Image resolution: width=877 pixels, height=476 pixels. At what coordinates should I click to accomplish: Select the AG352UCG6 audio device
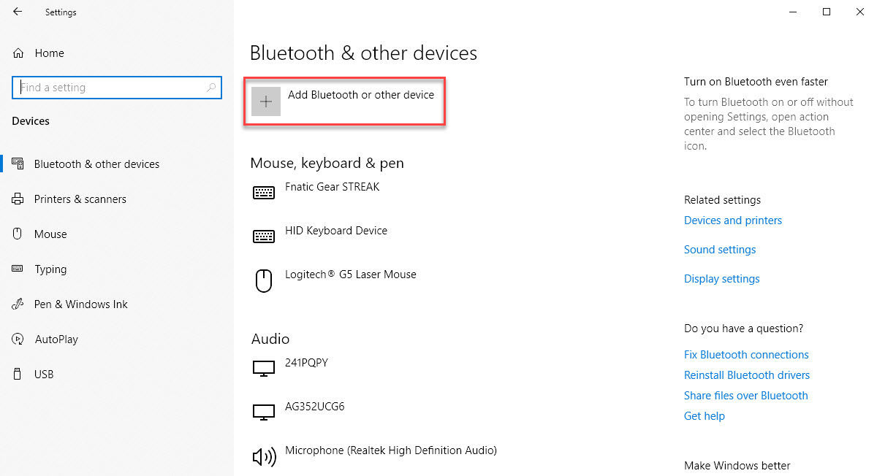point(314,407)
